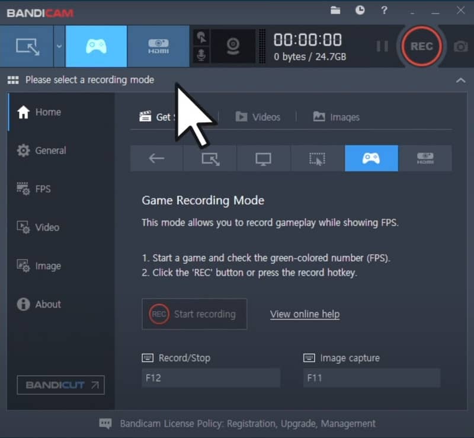The image size is (474, 438).
Task: Choose around mouse recording mode icon
Action: (317, 158)
